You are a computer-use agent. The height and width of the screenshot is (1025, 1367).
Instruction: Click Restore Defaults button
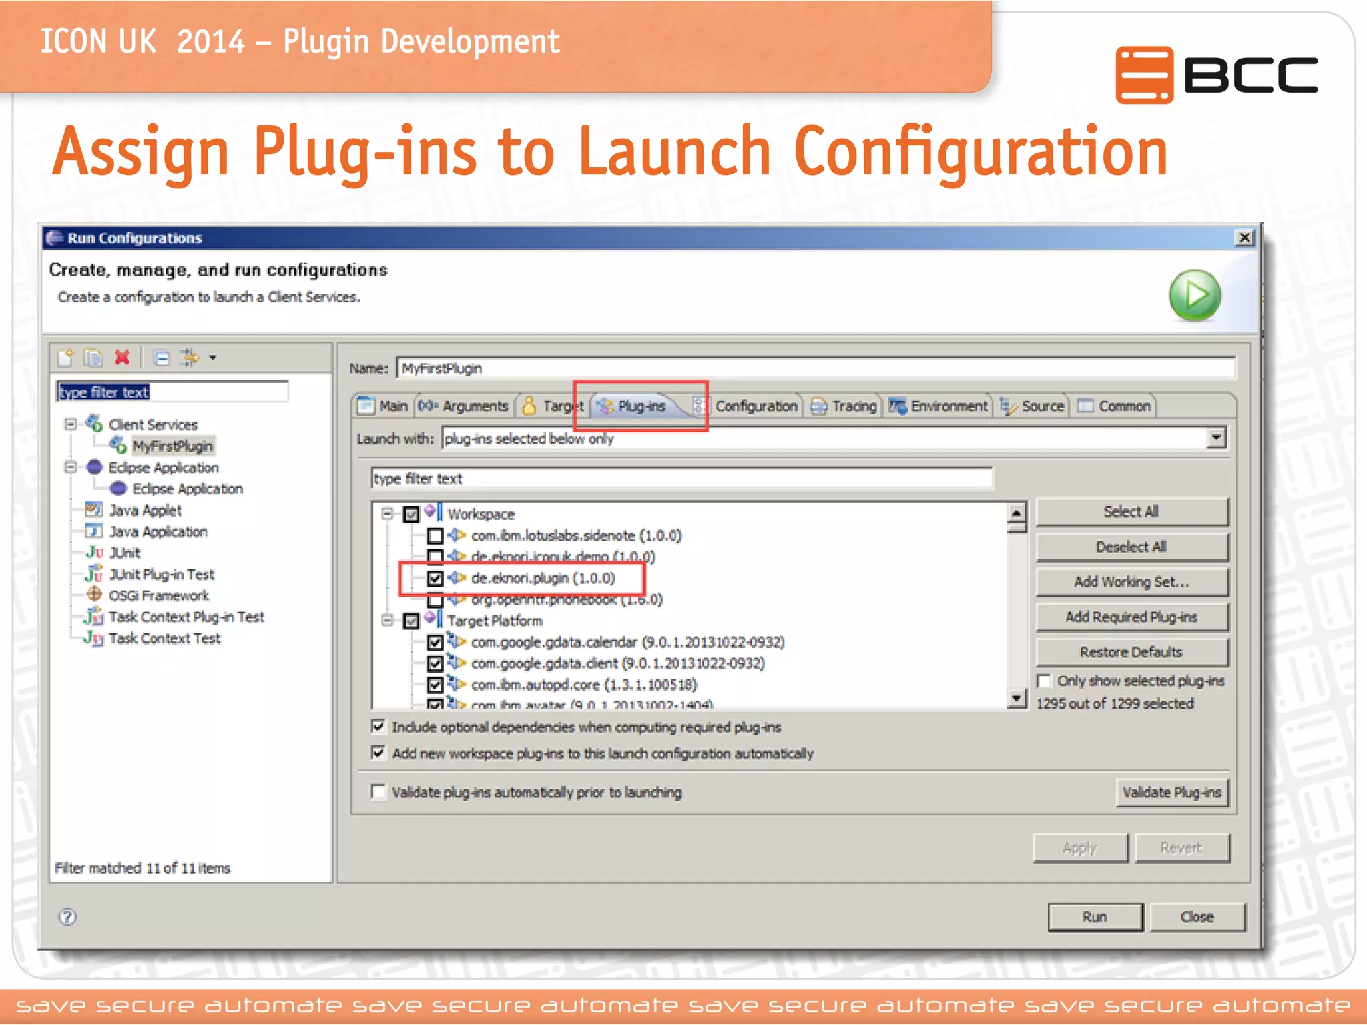(1131, 652)
